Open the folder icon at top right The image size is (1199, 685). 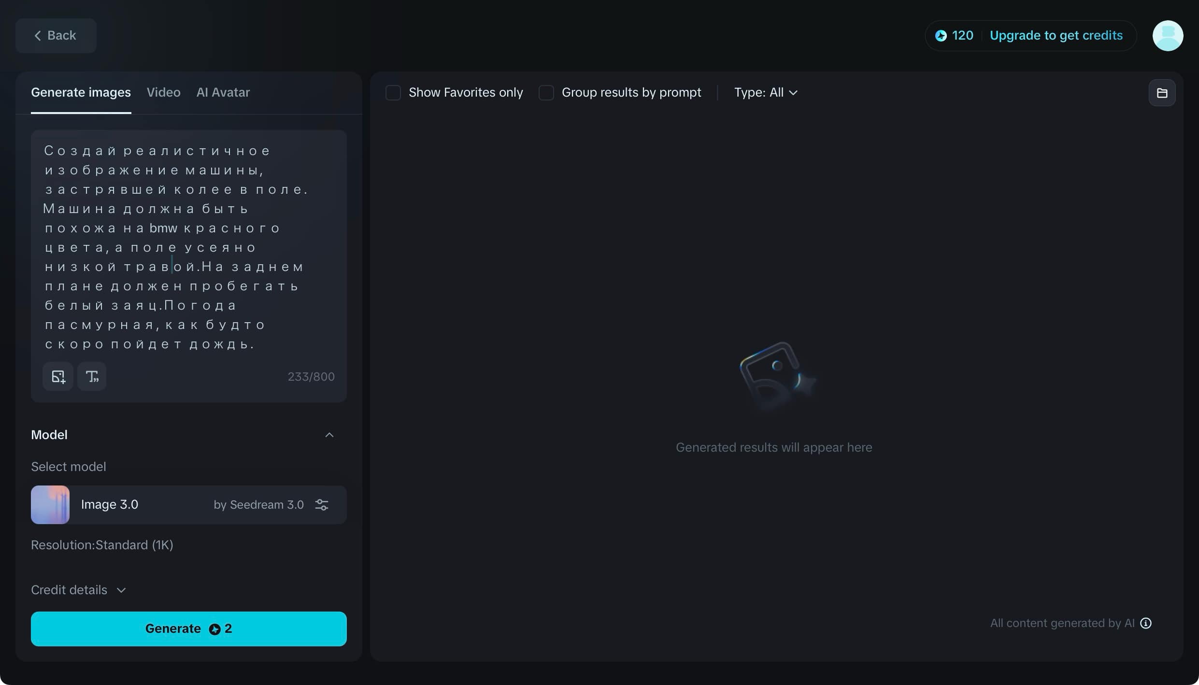tap(1162, 93)
